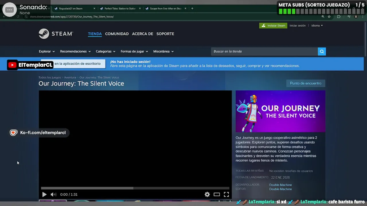Expand the Recomendaciones dropdown
This screenshot has width=367, height=206.
coord(75,51)
